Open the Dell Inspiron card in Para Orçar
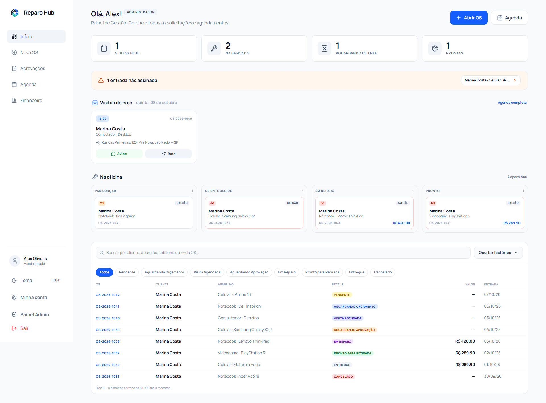Screen dimensions: 546x403 point(144,213)
